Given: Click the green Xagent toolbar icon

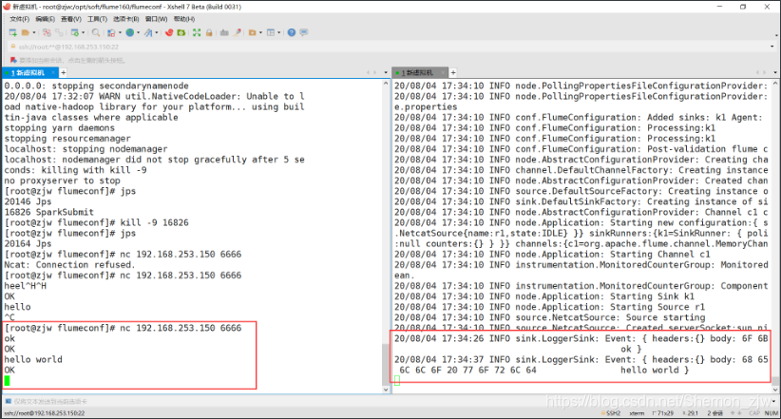Looking at the screenshot, I should [181, 32].
